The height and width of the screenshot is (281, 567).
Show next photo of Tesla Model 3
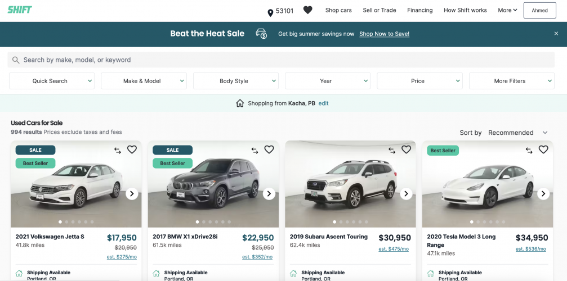tap(543, 194)
